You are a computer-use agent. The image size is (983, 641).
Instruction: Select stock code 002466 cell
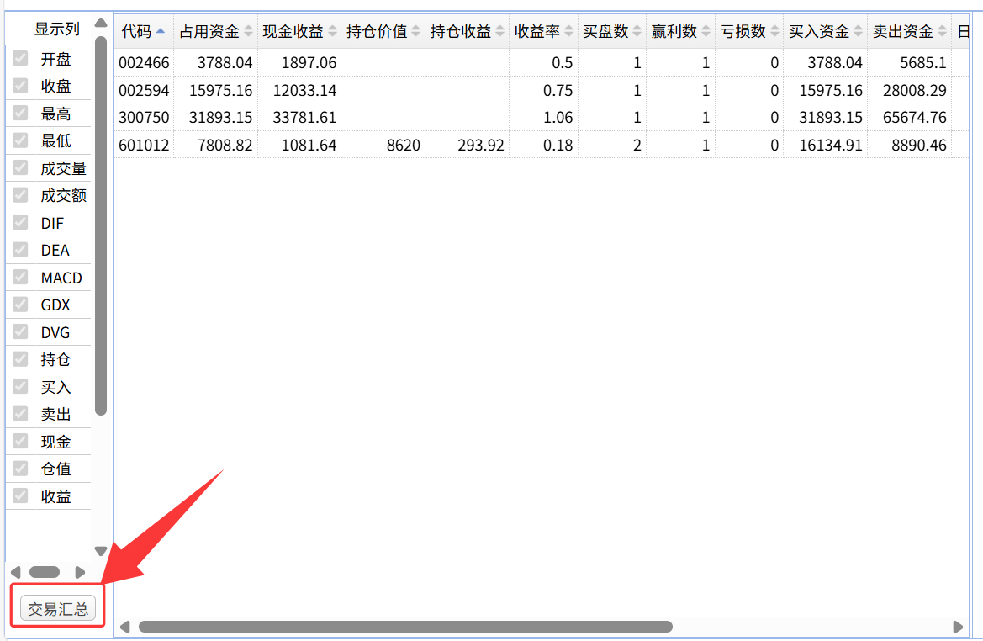[x=144, y=63]
